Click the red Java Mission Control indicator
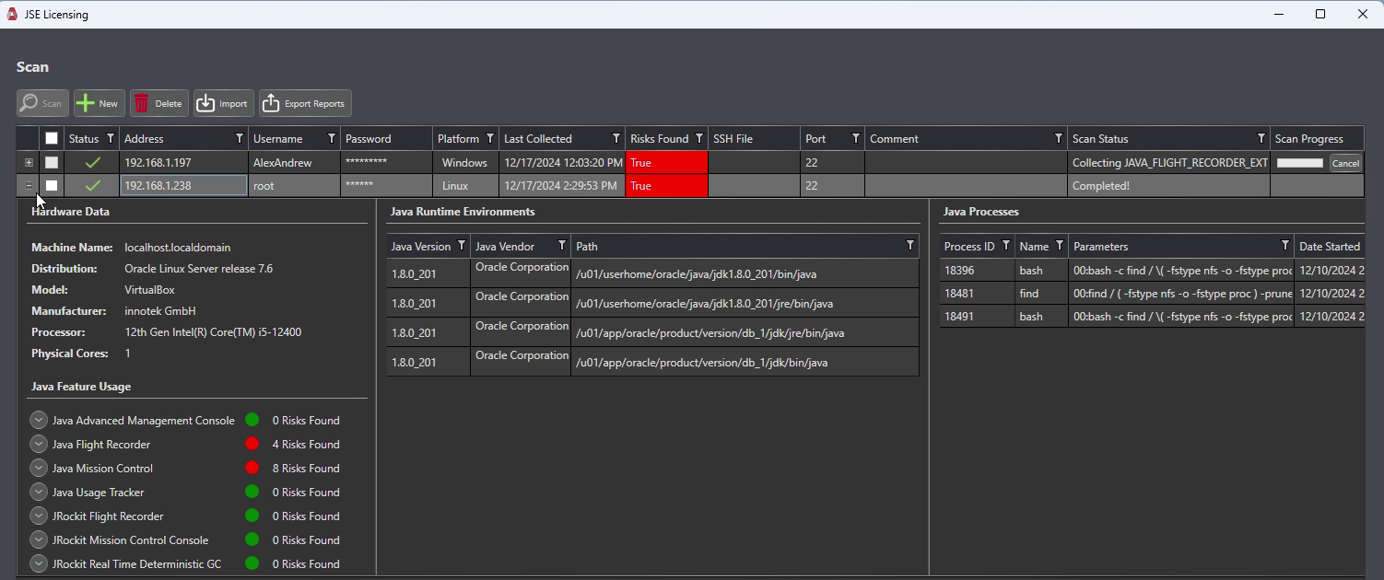The height and width of the screenshot is (580, 1384). (252, 468)
